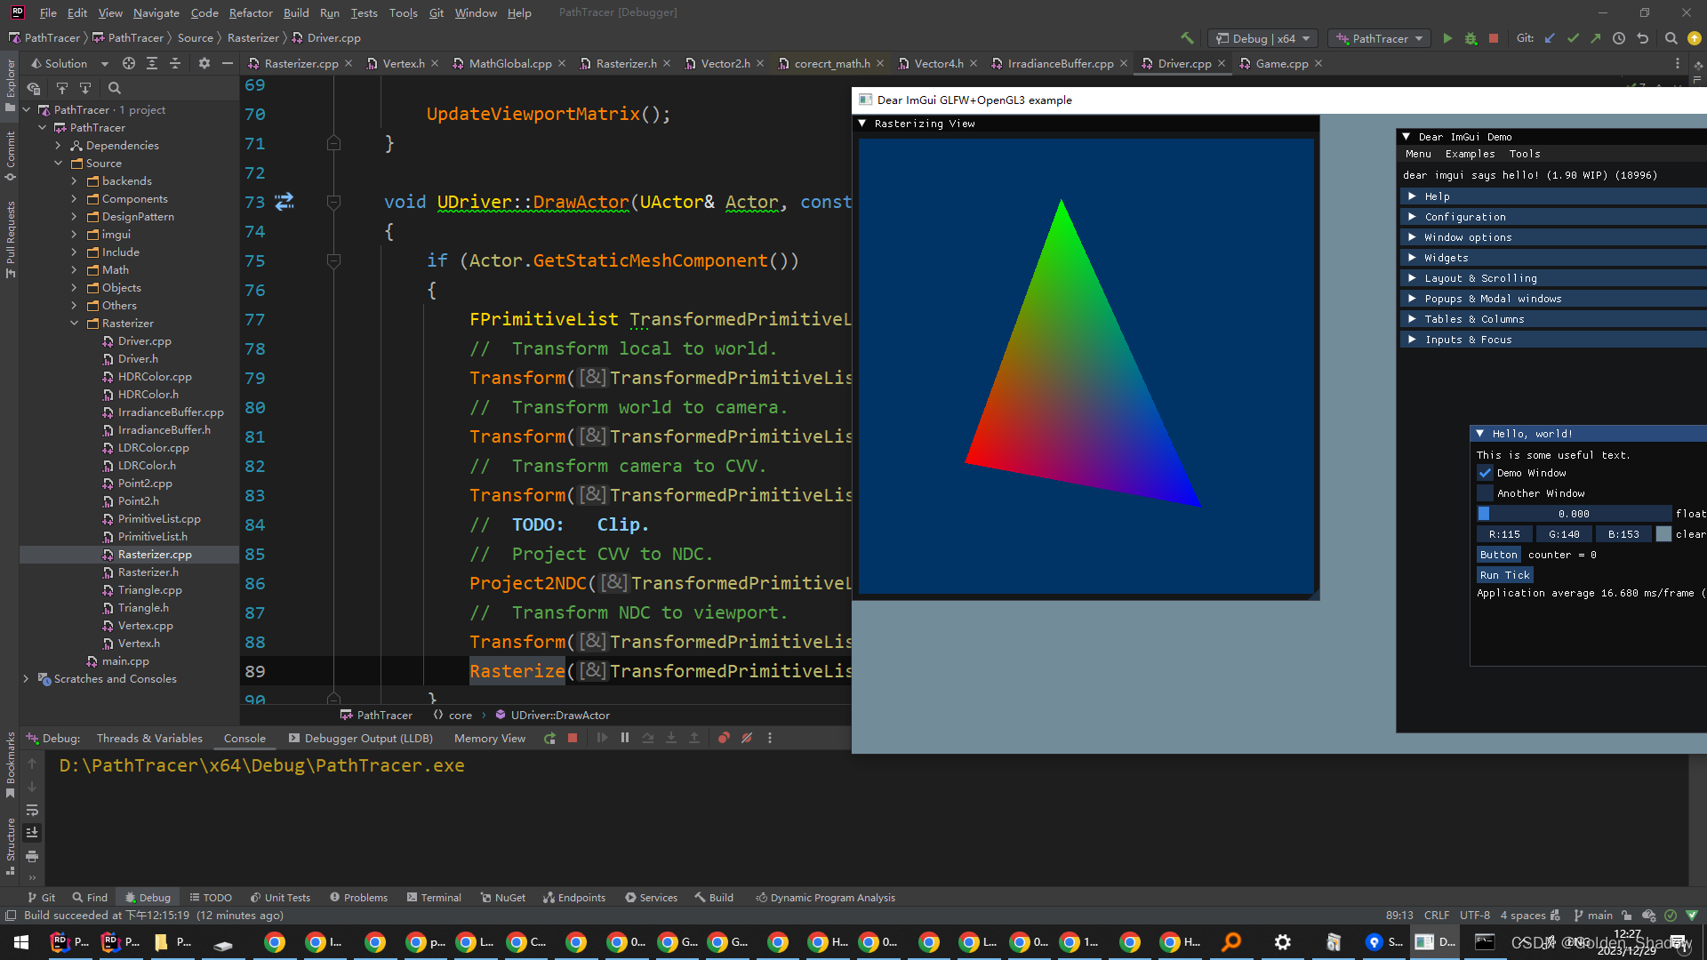Viewport: 1707px width, 960px height.
Task: Open editor tabs overflow menu
Action: pyautogui.click(x=1678, y=63)
